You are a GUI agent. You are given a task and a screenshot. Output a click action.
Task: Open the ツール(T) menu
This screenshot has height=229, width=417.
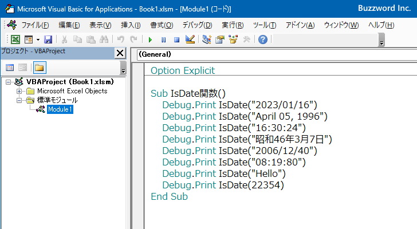tap(265, 25)
